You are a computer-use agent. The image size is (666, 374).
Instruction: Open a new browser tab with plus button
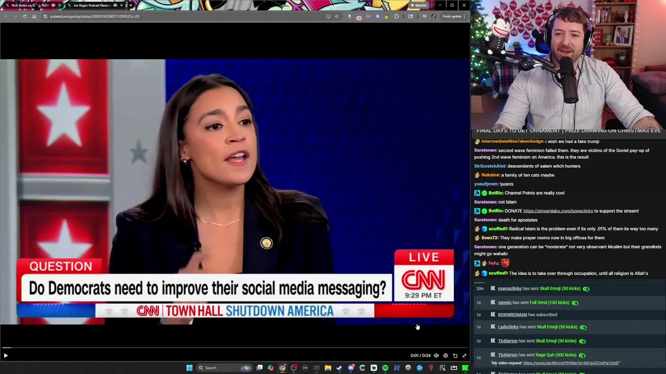(130, 5)
